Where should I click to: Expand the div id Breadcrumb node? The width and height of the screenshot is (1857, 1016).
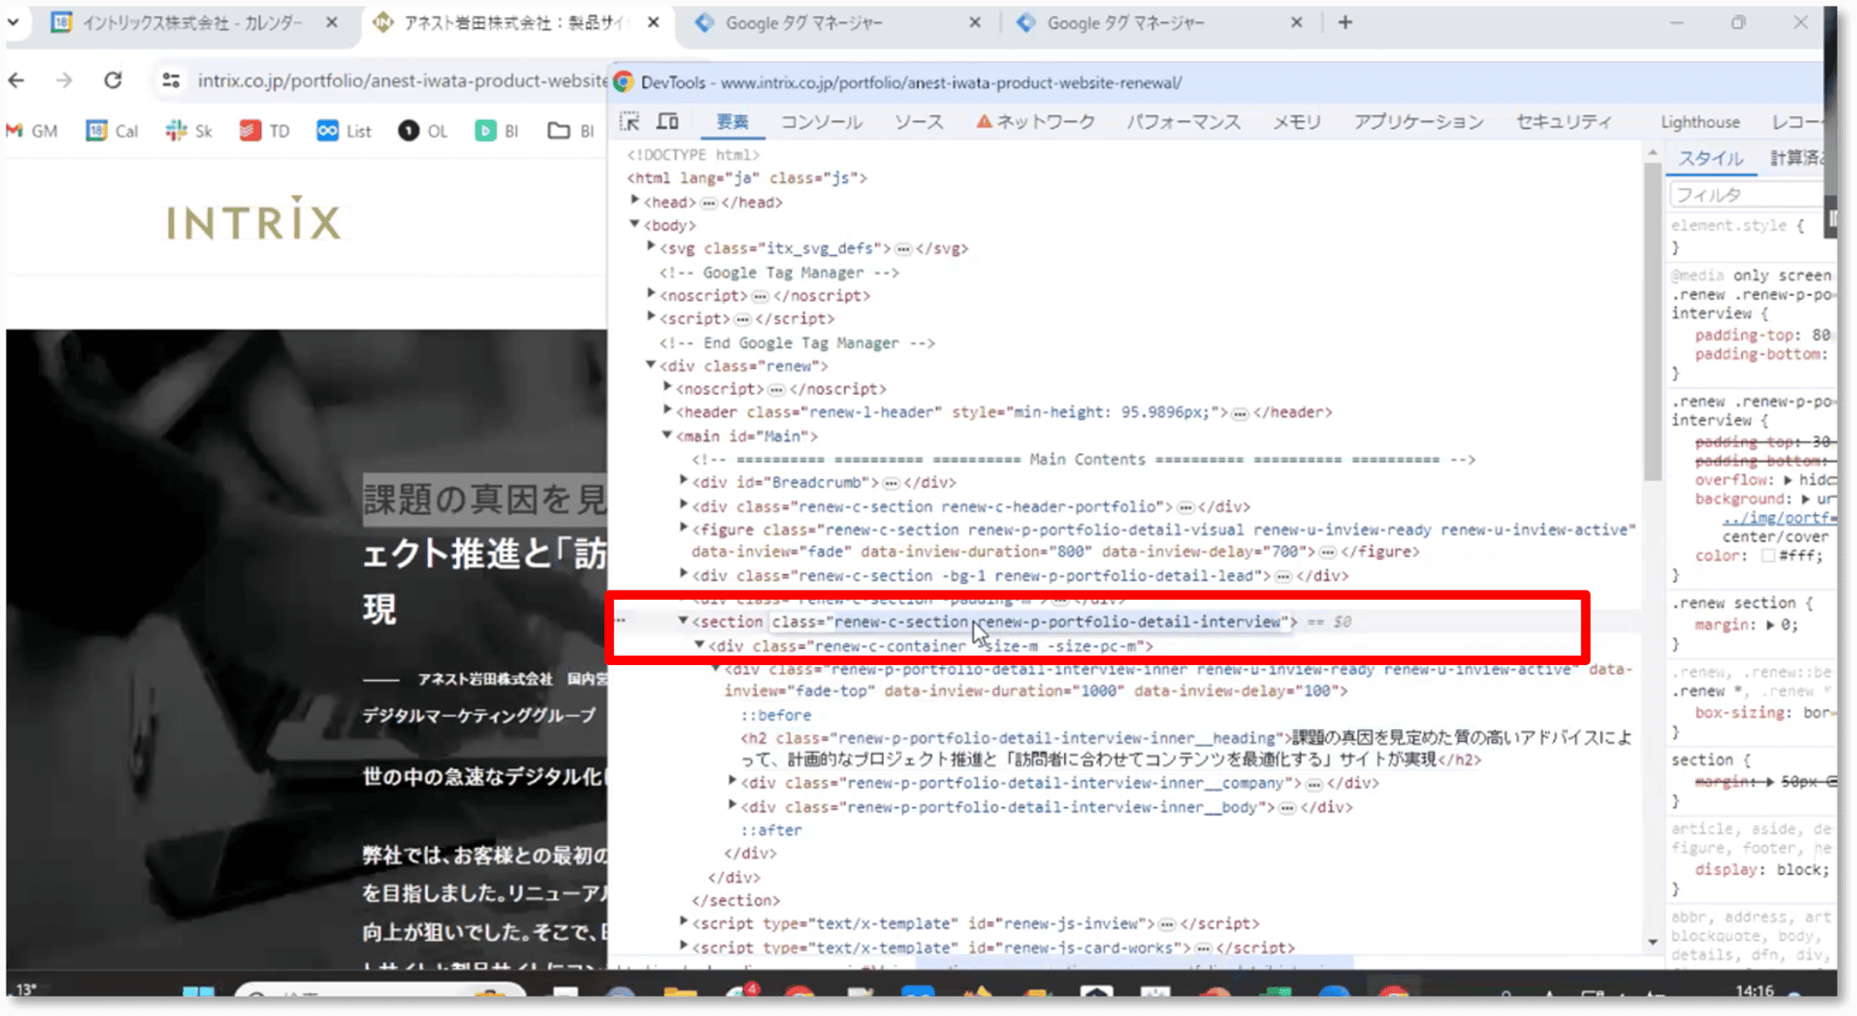click(x=683, y=481)
